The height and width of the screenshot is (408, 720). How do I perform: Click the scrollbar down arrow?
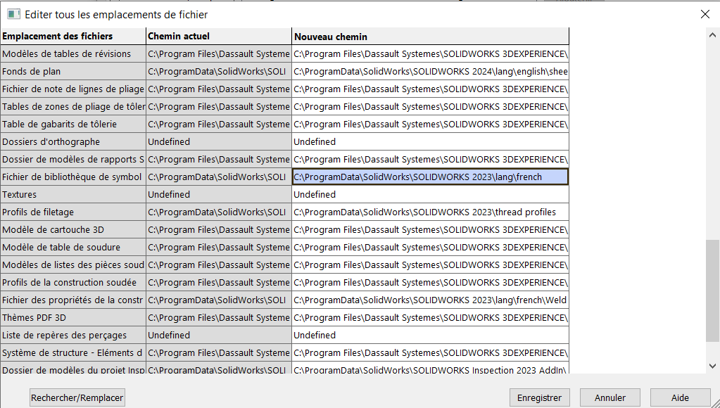point(713,366)
